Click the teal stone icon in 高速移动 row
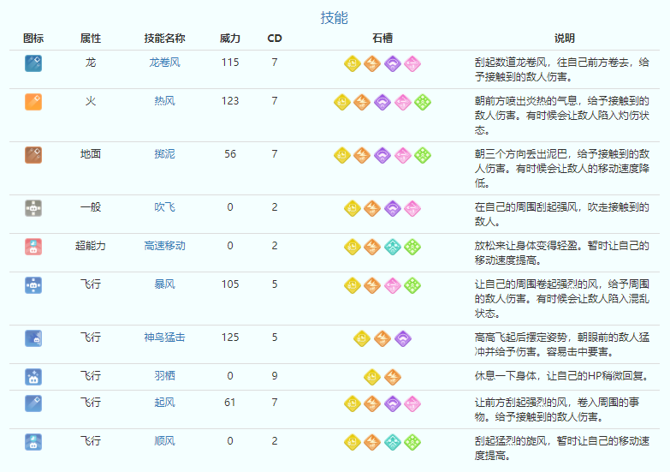The height and width of the screenshot is (472, 670). [x=392, y=247]
